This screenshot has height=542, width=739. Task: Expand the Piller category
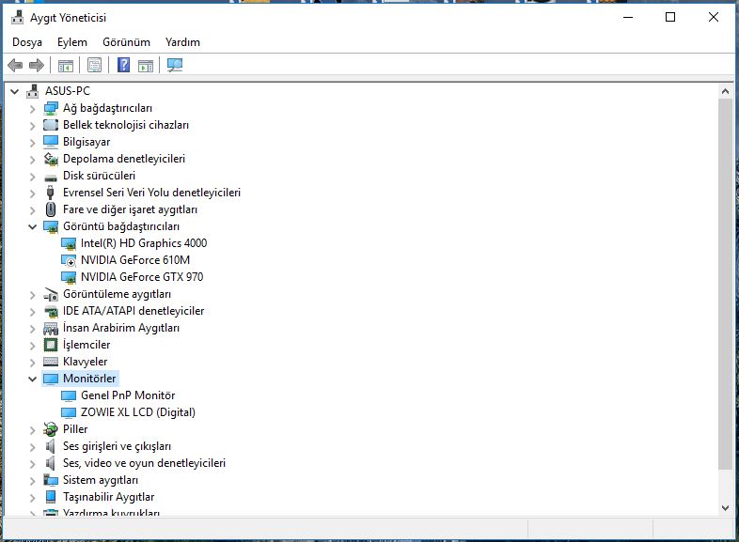pos(32,430)
